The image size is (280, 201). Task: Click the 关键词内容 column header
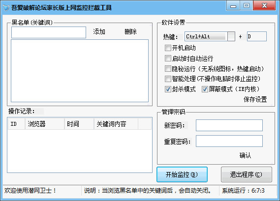click(116, 124)
